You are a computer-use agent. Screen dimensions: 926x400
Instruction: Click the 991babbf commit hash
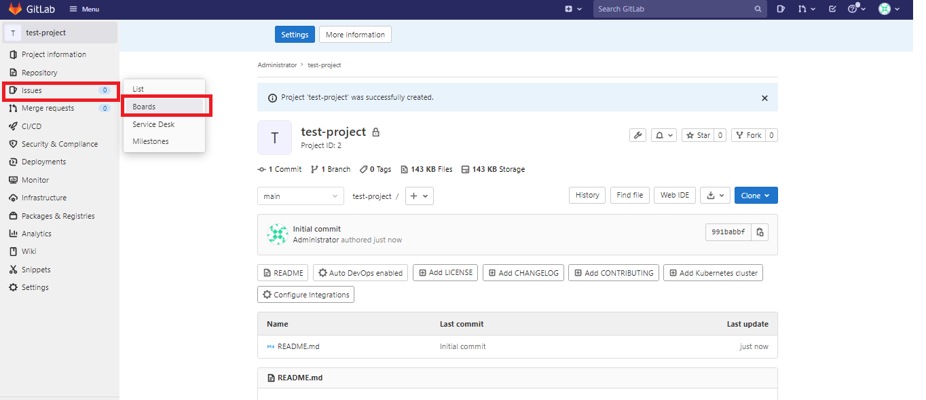point(728,232)
